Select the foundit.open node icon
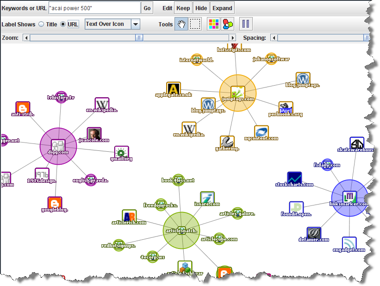 [x=296, y=208]
